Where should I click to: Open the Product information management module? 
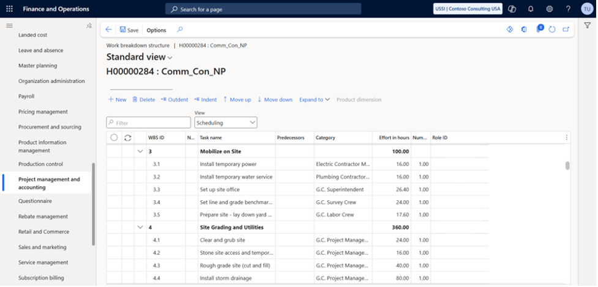pyautogui.click(x=42, y=147)
